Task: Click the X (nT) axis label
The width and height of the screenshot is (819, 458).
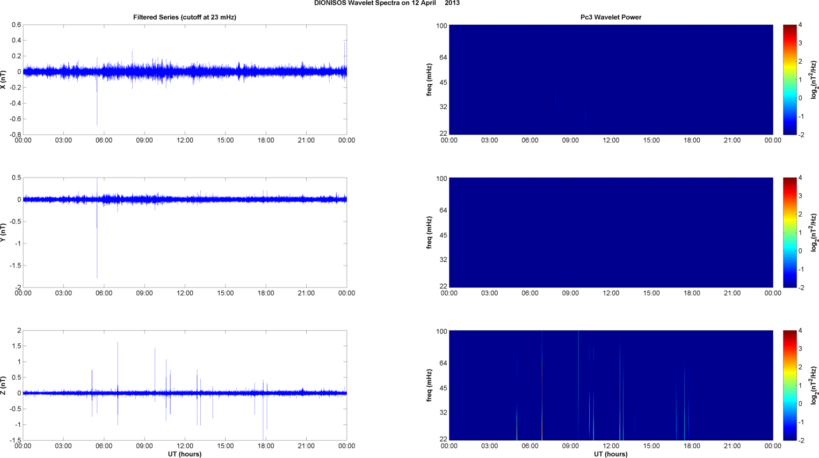Action: click(4, 79)
